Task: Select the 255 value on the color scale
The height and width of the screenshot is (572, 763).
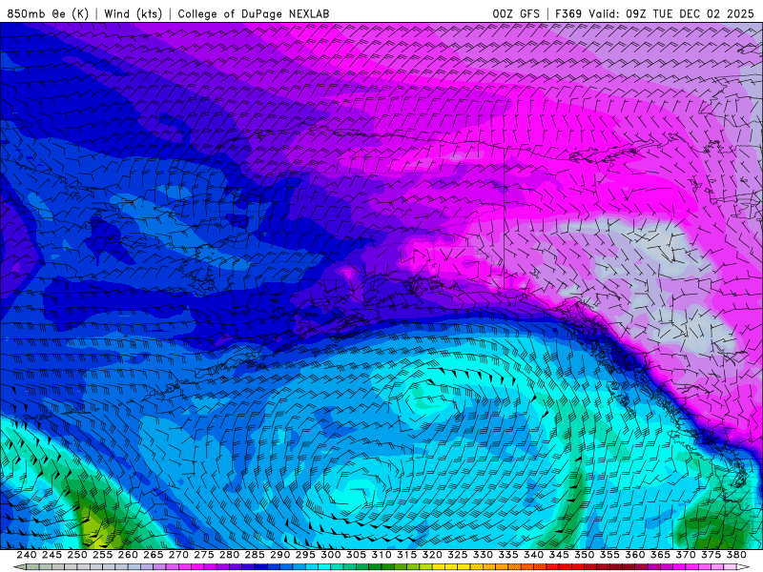Action: coord(102,555)
